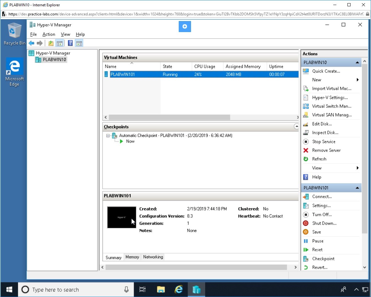Image resolution: width=371 pixels, height=297 pixels.
Task: Open the Help menu in menu bar
Action: point(80,34)
